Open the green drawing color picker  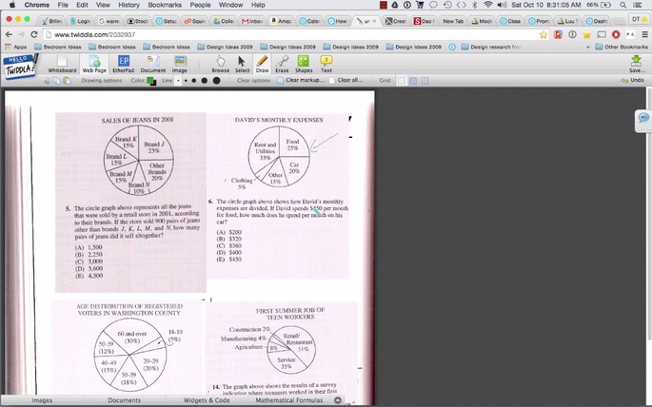(x=151, y=81)
